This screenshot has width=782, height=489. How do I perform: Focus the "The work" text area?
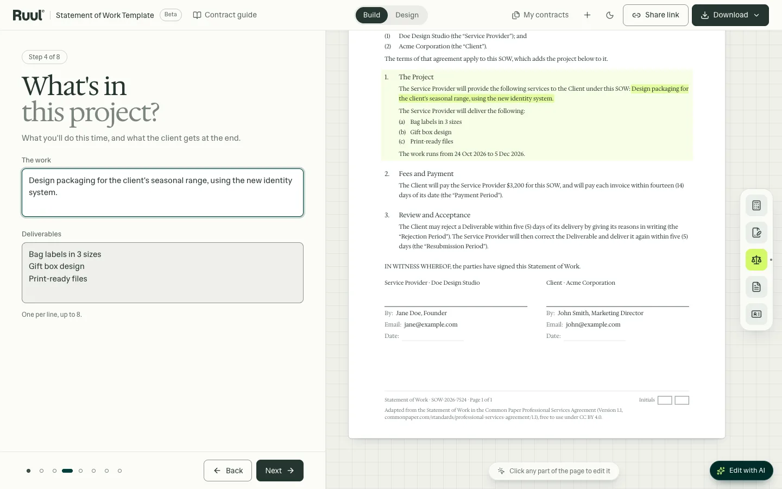click(162, 192)
